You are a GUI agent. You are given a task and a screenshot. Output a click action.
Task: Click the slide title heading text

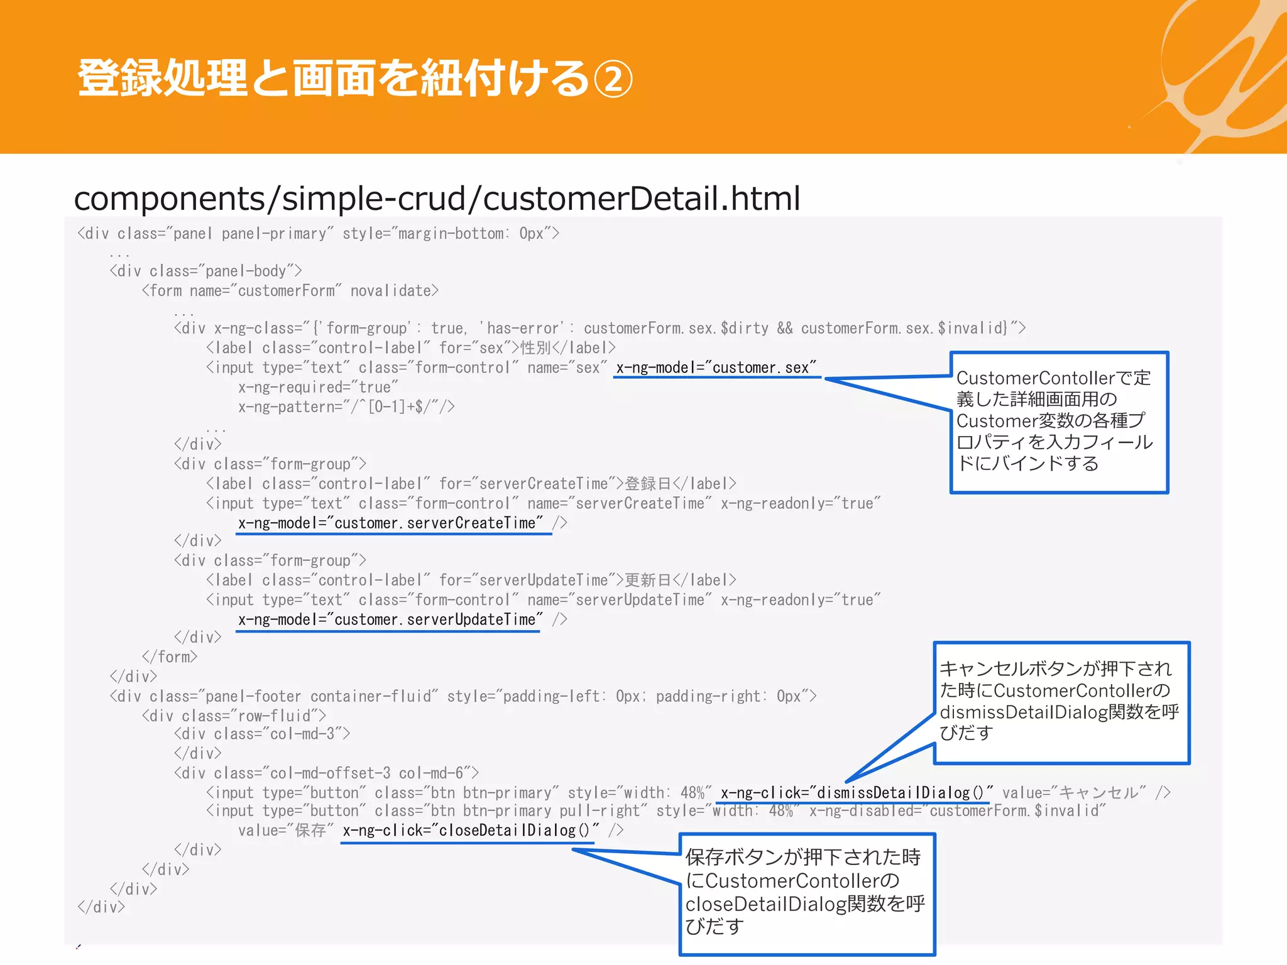354,79
